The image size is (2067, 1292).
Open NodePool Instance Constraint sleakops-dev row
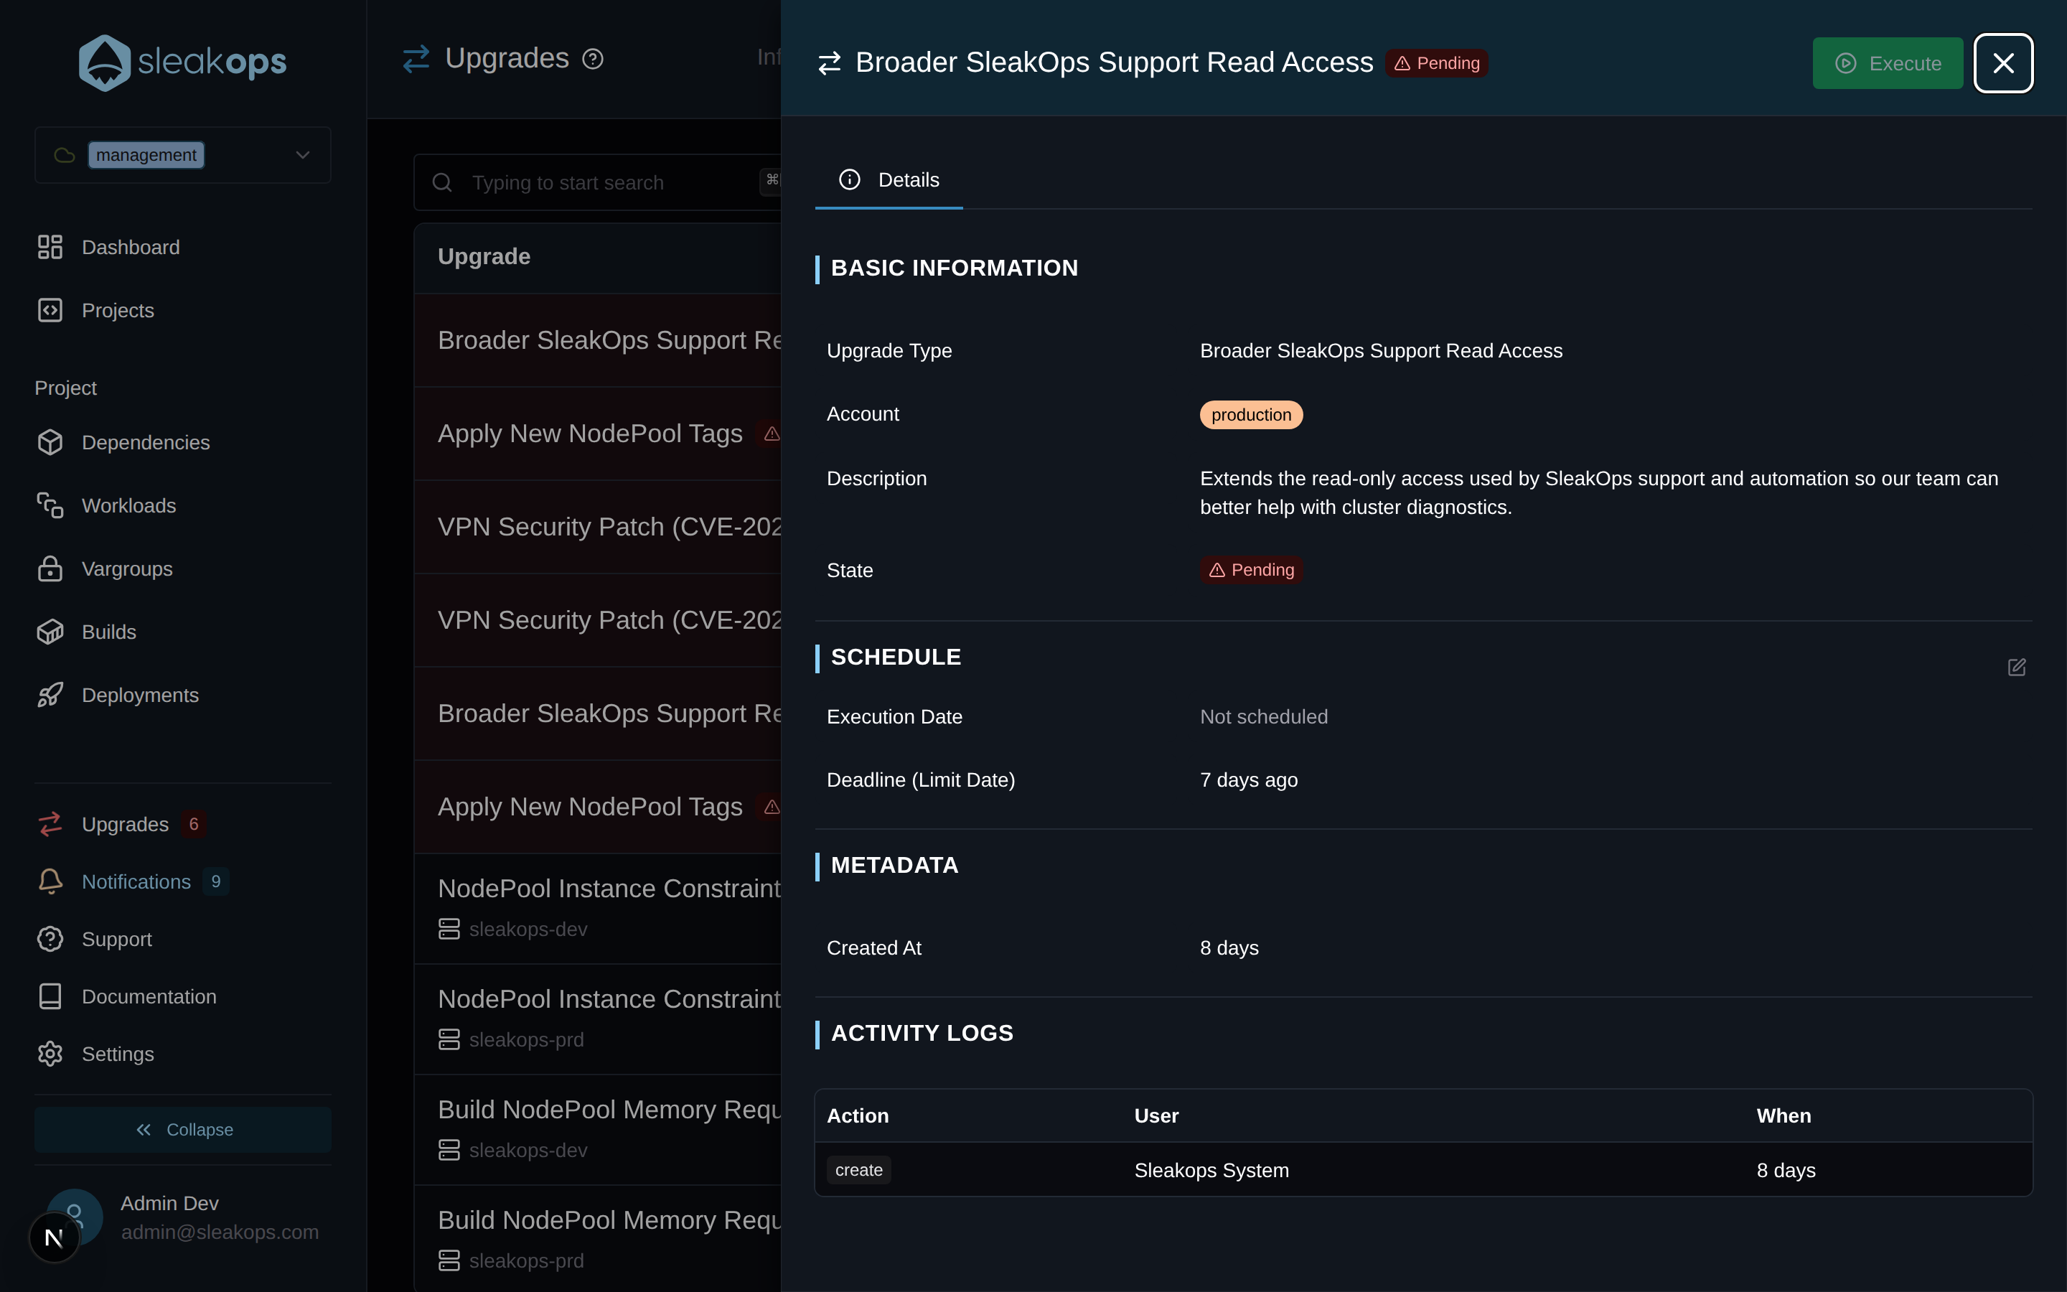[x=598, y=908]
